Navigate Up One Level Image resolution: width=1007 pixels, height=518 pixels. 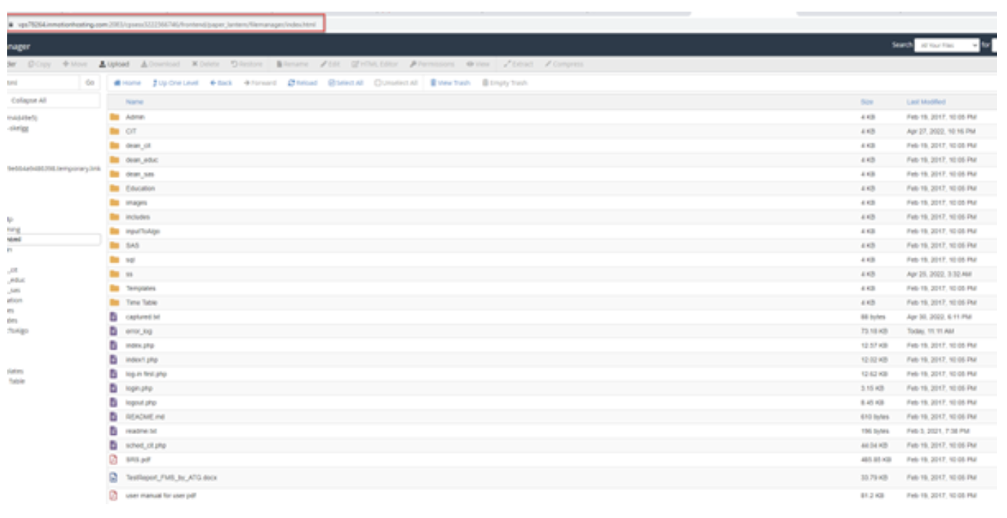coord(175,83)
